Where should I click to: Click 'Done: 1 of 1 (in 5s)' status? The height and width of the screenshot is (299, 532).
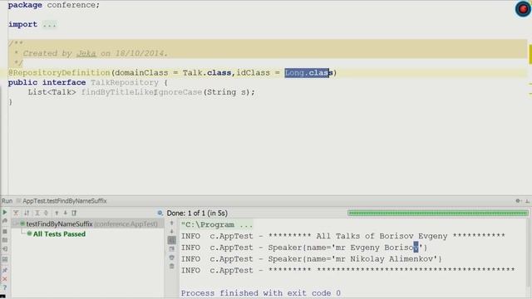tap(197, 213)
